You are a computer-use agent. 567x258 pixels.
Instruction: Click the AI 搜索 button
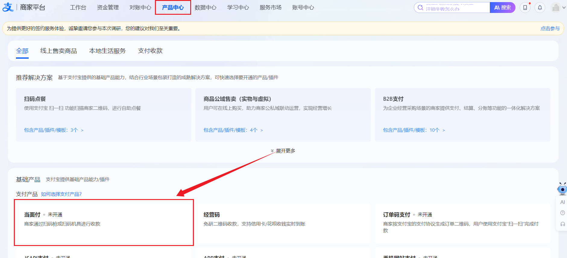click(502, 8)
